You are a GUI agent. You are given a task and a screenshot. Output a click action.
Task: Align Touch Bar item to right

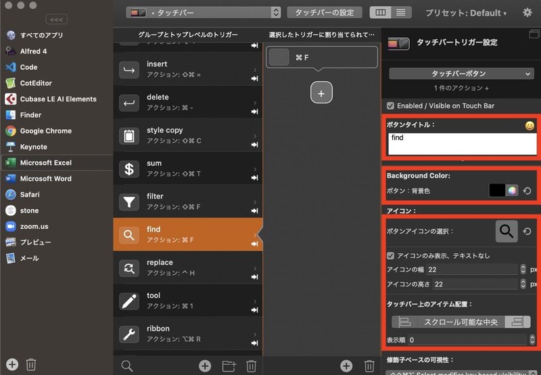coord(517,322)
